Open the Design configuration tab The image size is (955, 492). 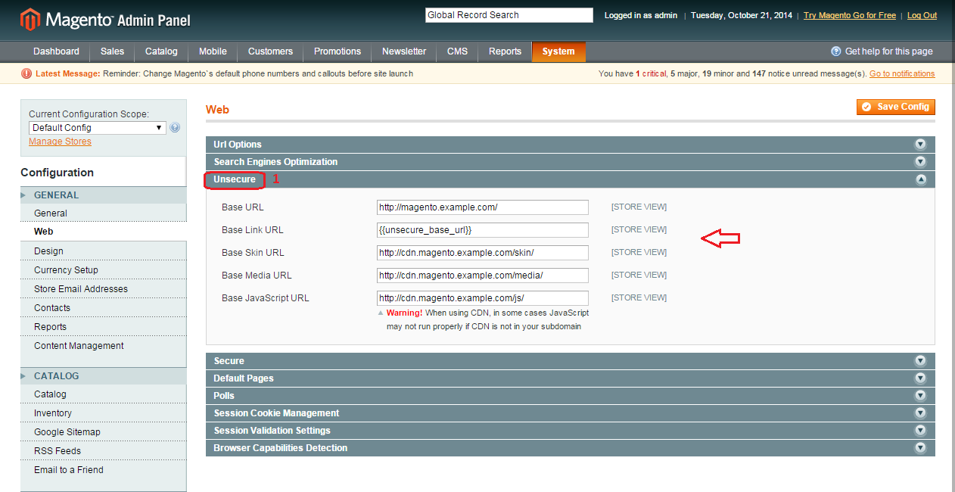click(103, 251)
